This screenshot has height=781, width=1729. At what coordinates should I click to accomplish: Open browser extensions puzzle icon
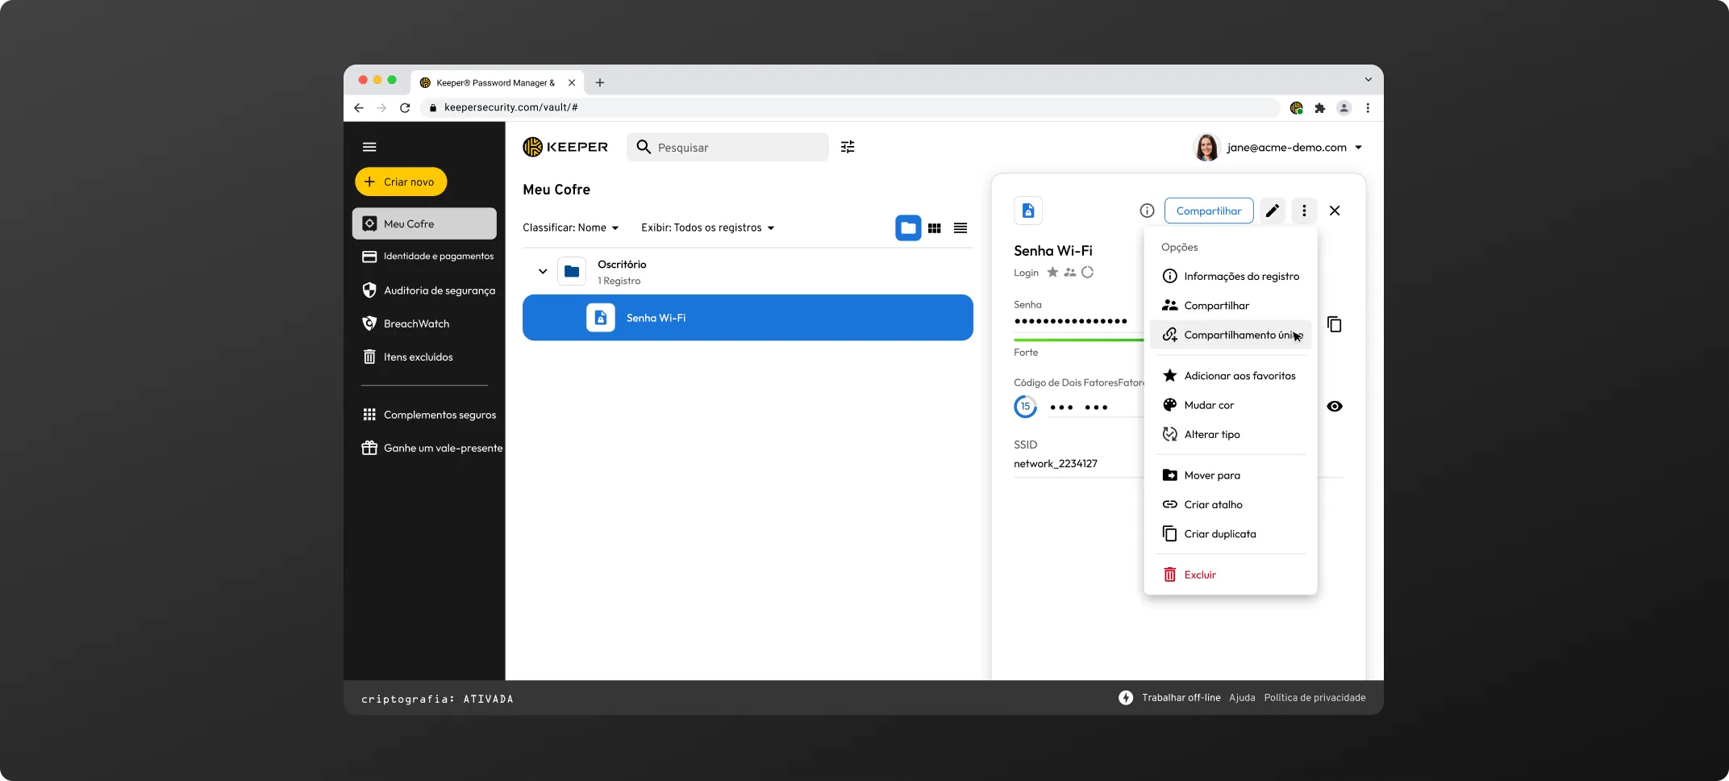[1320, 107]
